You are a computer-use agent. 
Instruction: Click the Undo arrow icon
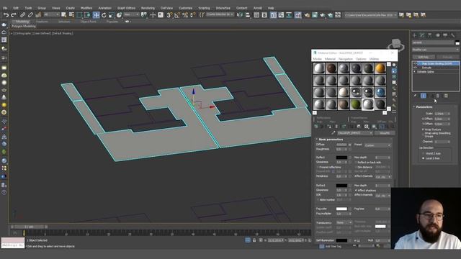click(6, 15)
